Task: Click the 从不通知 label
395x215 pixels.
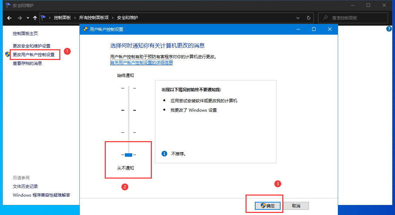Action: (x=126, y=168)
